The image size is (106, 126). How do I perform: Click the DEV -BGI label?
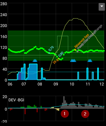pyautogui.click(x=16, y=100)
